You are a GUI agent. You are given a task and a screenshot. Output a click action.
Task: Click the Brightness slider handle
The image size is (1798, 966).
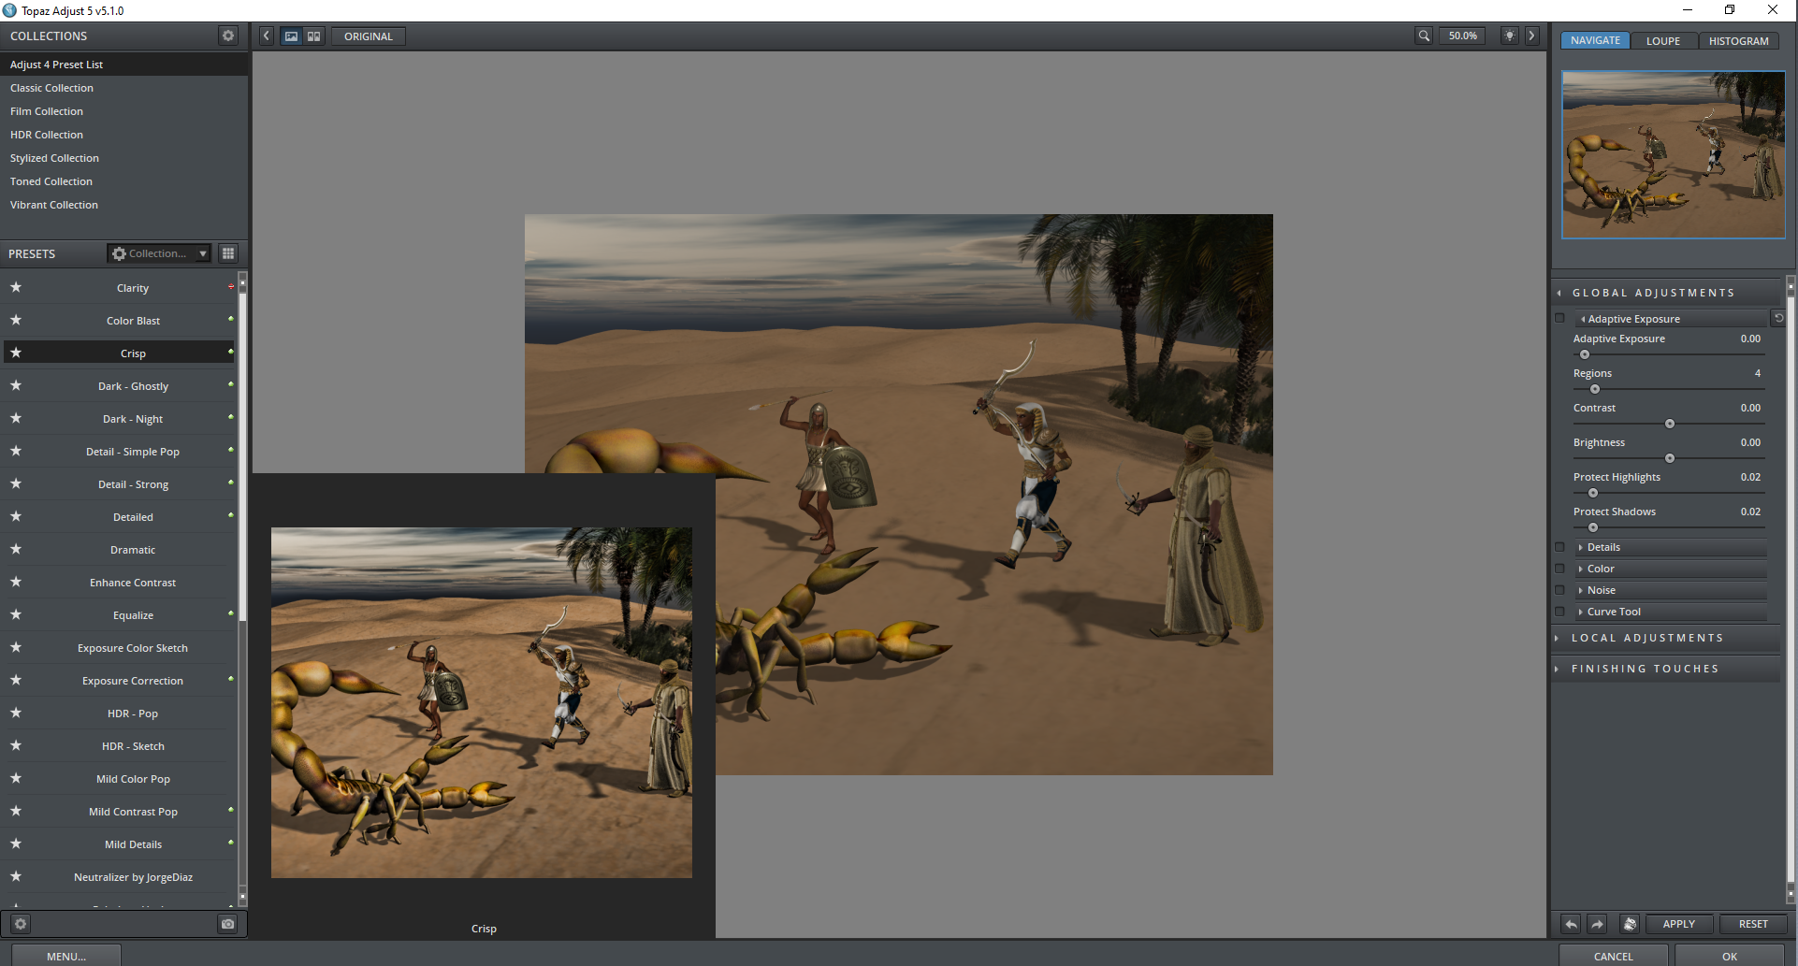click(x=1670, y=458)
